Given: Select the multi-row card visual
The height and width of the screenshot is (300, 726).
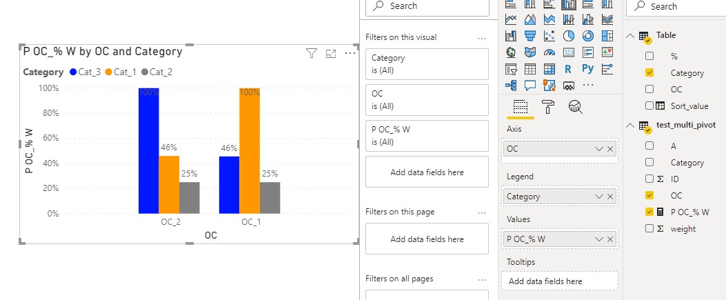Looking at the screenshot, I should 588,52.
